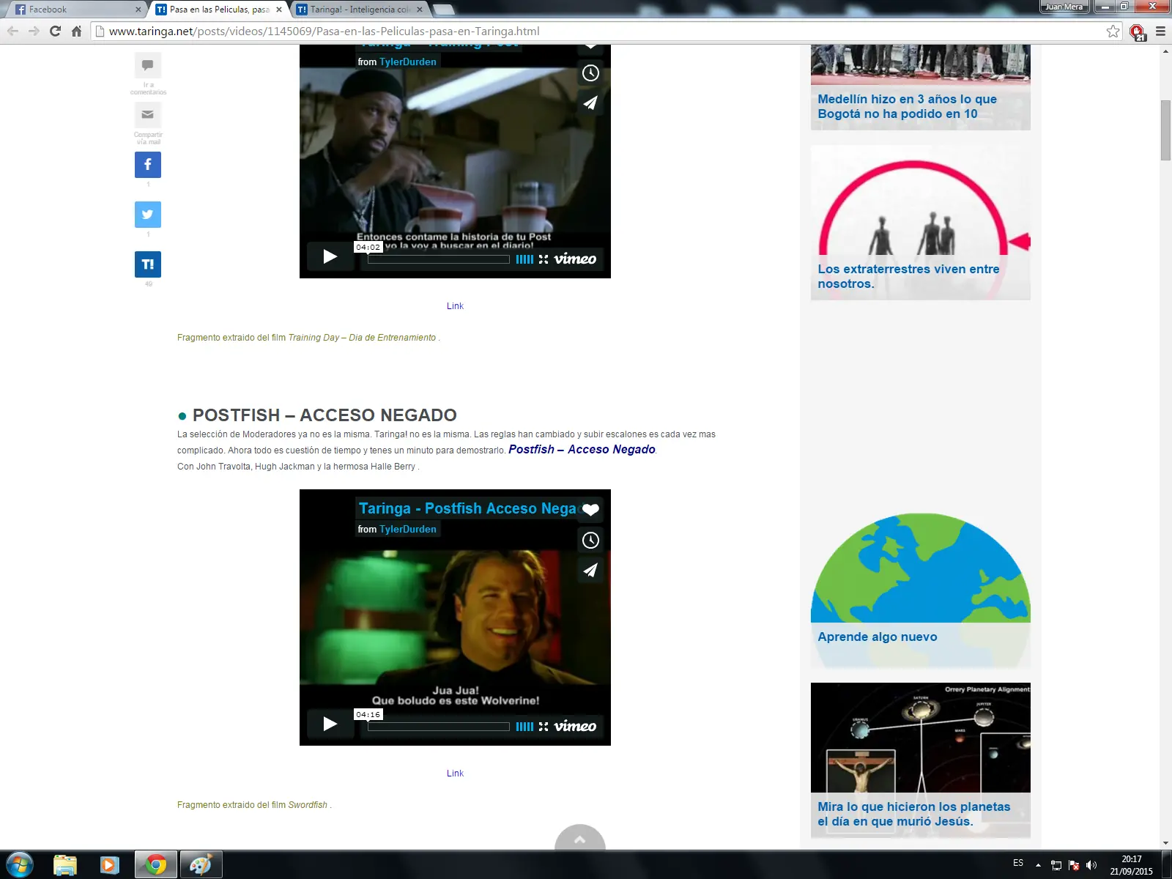Click the red extension icon in toolbar

click(1137, 32)
